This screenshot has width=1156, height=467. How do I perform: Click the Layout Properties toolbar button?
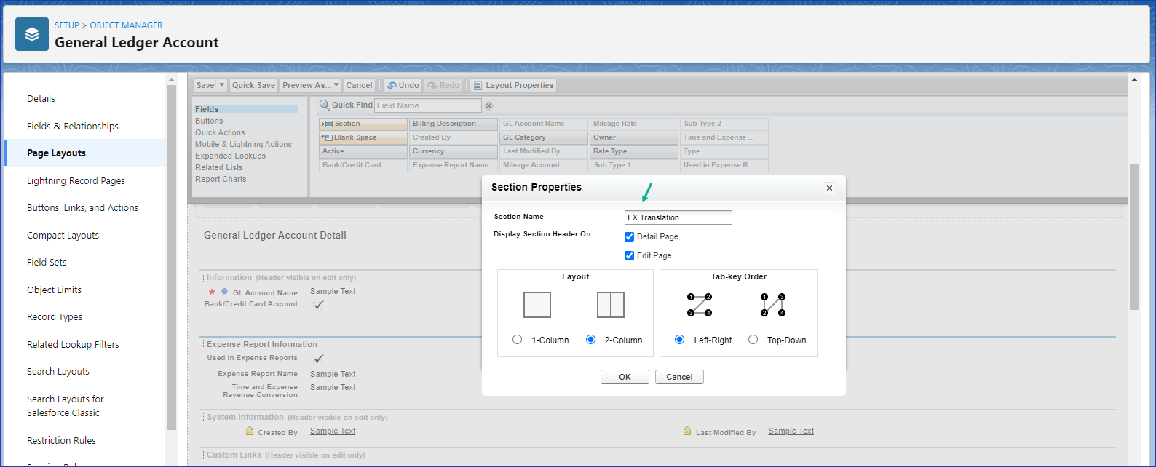[513, 85]
